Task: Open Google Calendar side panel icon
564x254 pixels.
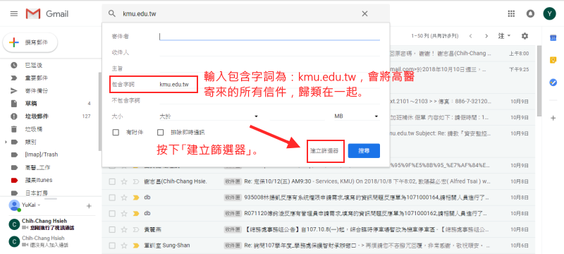Action: pyautogui.click(x=553, y=38)
